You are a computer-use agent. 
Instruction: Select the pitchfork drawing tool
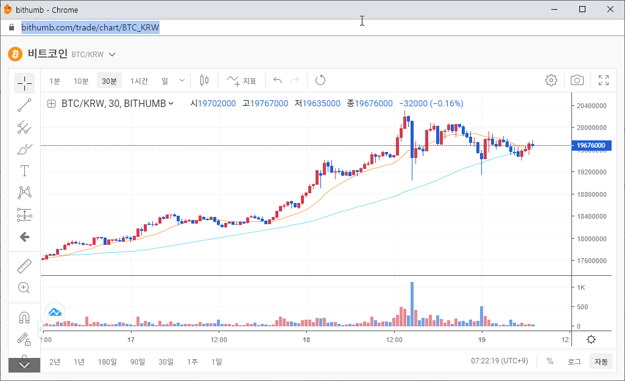tap(24, 127)
